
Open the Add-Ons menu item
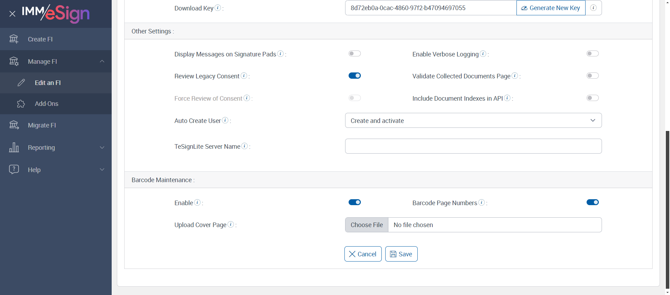tap(46, 104)
